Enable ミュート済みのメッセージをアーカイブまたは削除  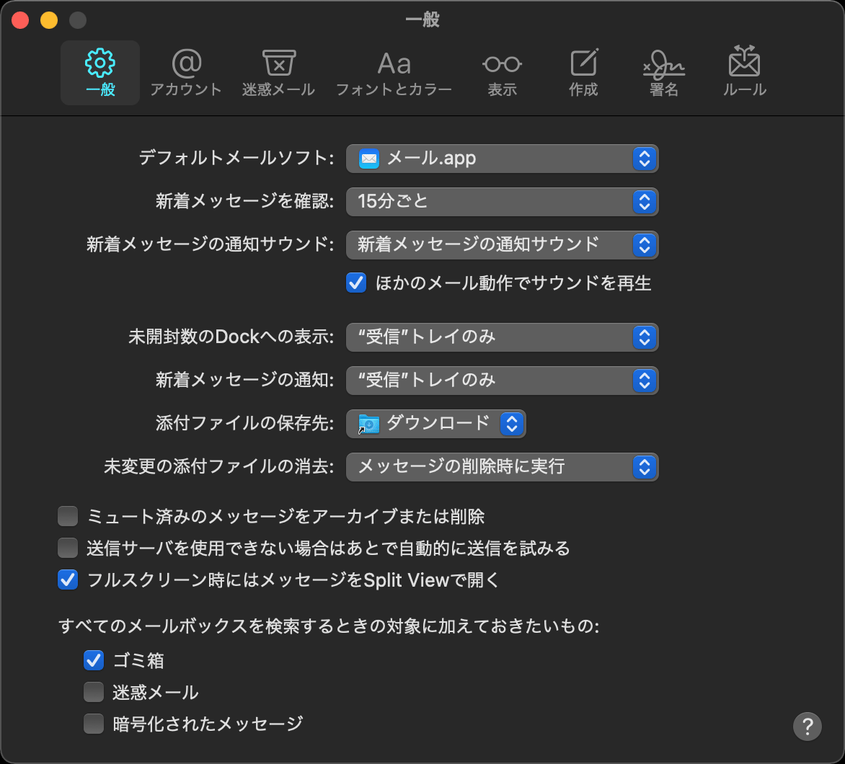coord(68,517)
